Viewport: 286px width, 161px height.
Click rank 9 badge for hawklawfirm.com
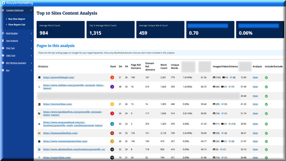[x=112, y=113]
